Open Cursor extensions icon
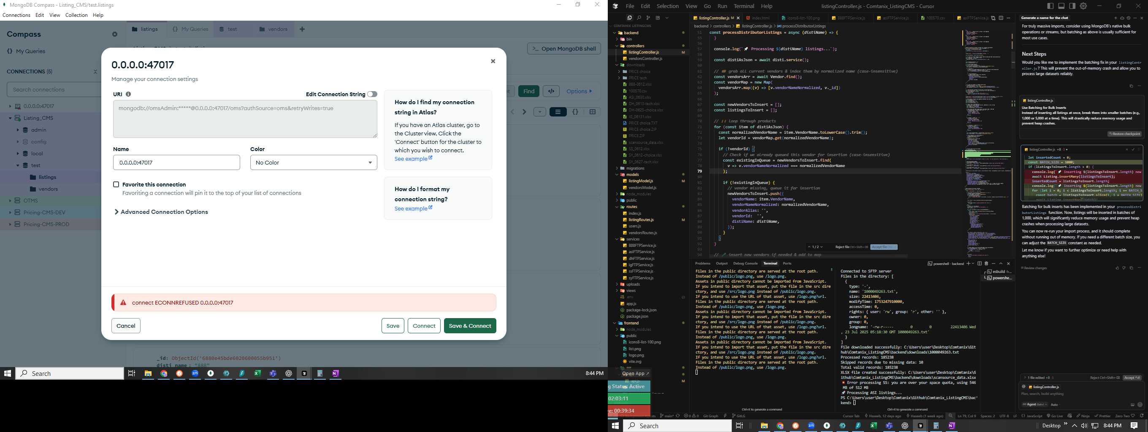Viewport: 1148px width, 432px height. [658, 18]
